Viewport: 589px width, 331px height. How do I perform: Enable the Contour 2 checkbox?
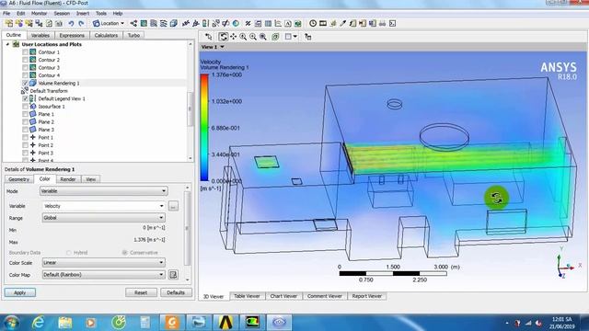pyautogui.click(x=25, y=60)
